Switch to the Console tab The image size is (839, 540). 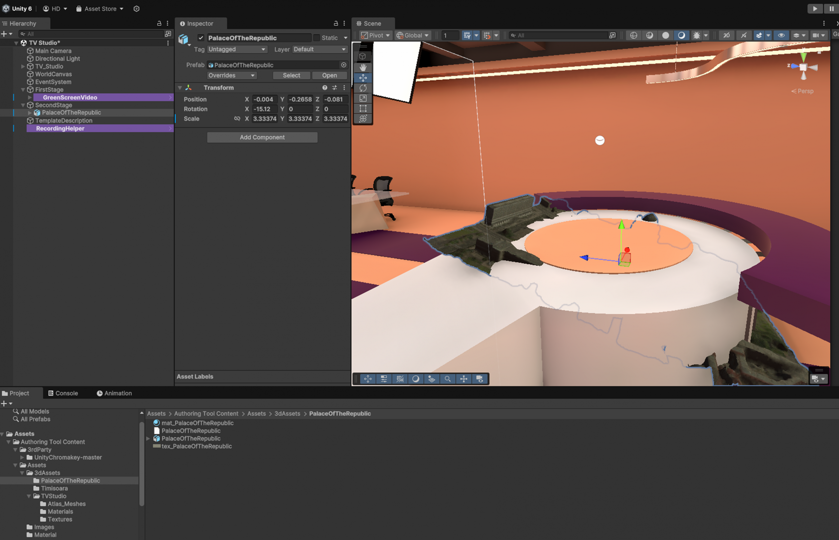63,393
